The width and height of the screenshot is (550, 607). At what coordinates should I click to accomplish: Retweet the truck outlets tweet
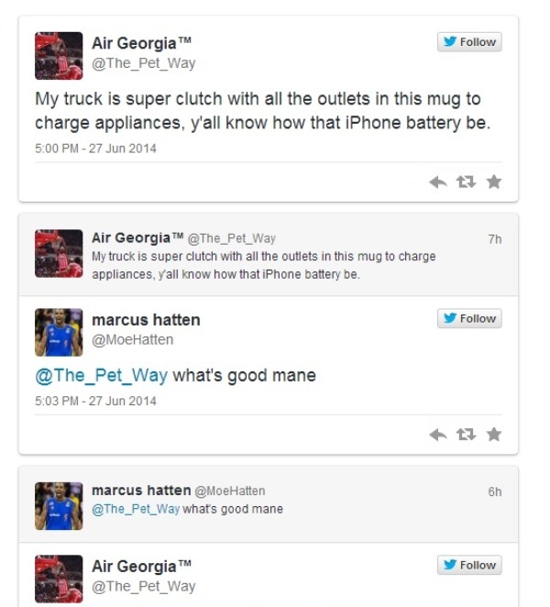coord(466,182)
